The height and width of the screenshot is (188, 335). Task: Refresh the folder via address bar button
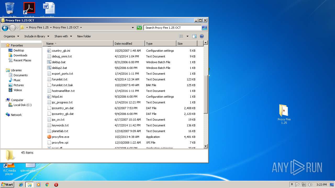tap(139, 28)
